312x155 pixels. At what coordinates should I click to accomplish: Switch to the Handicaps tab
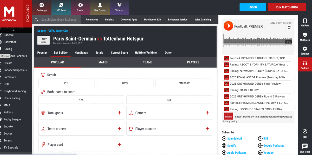click(x=81, y=53)
